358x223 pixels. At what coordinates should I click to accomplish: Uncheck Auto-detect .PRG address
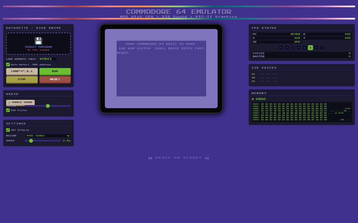click(x=8, y=64)
